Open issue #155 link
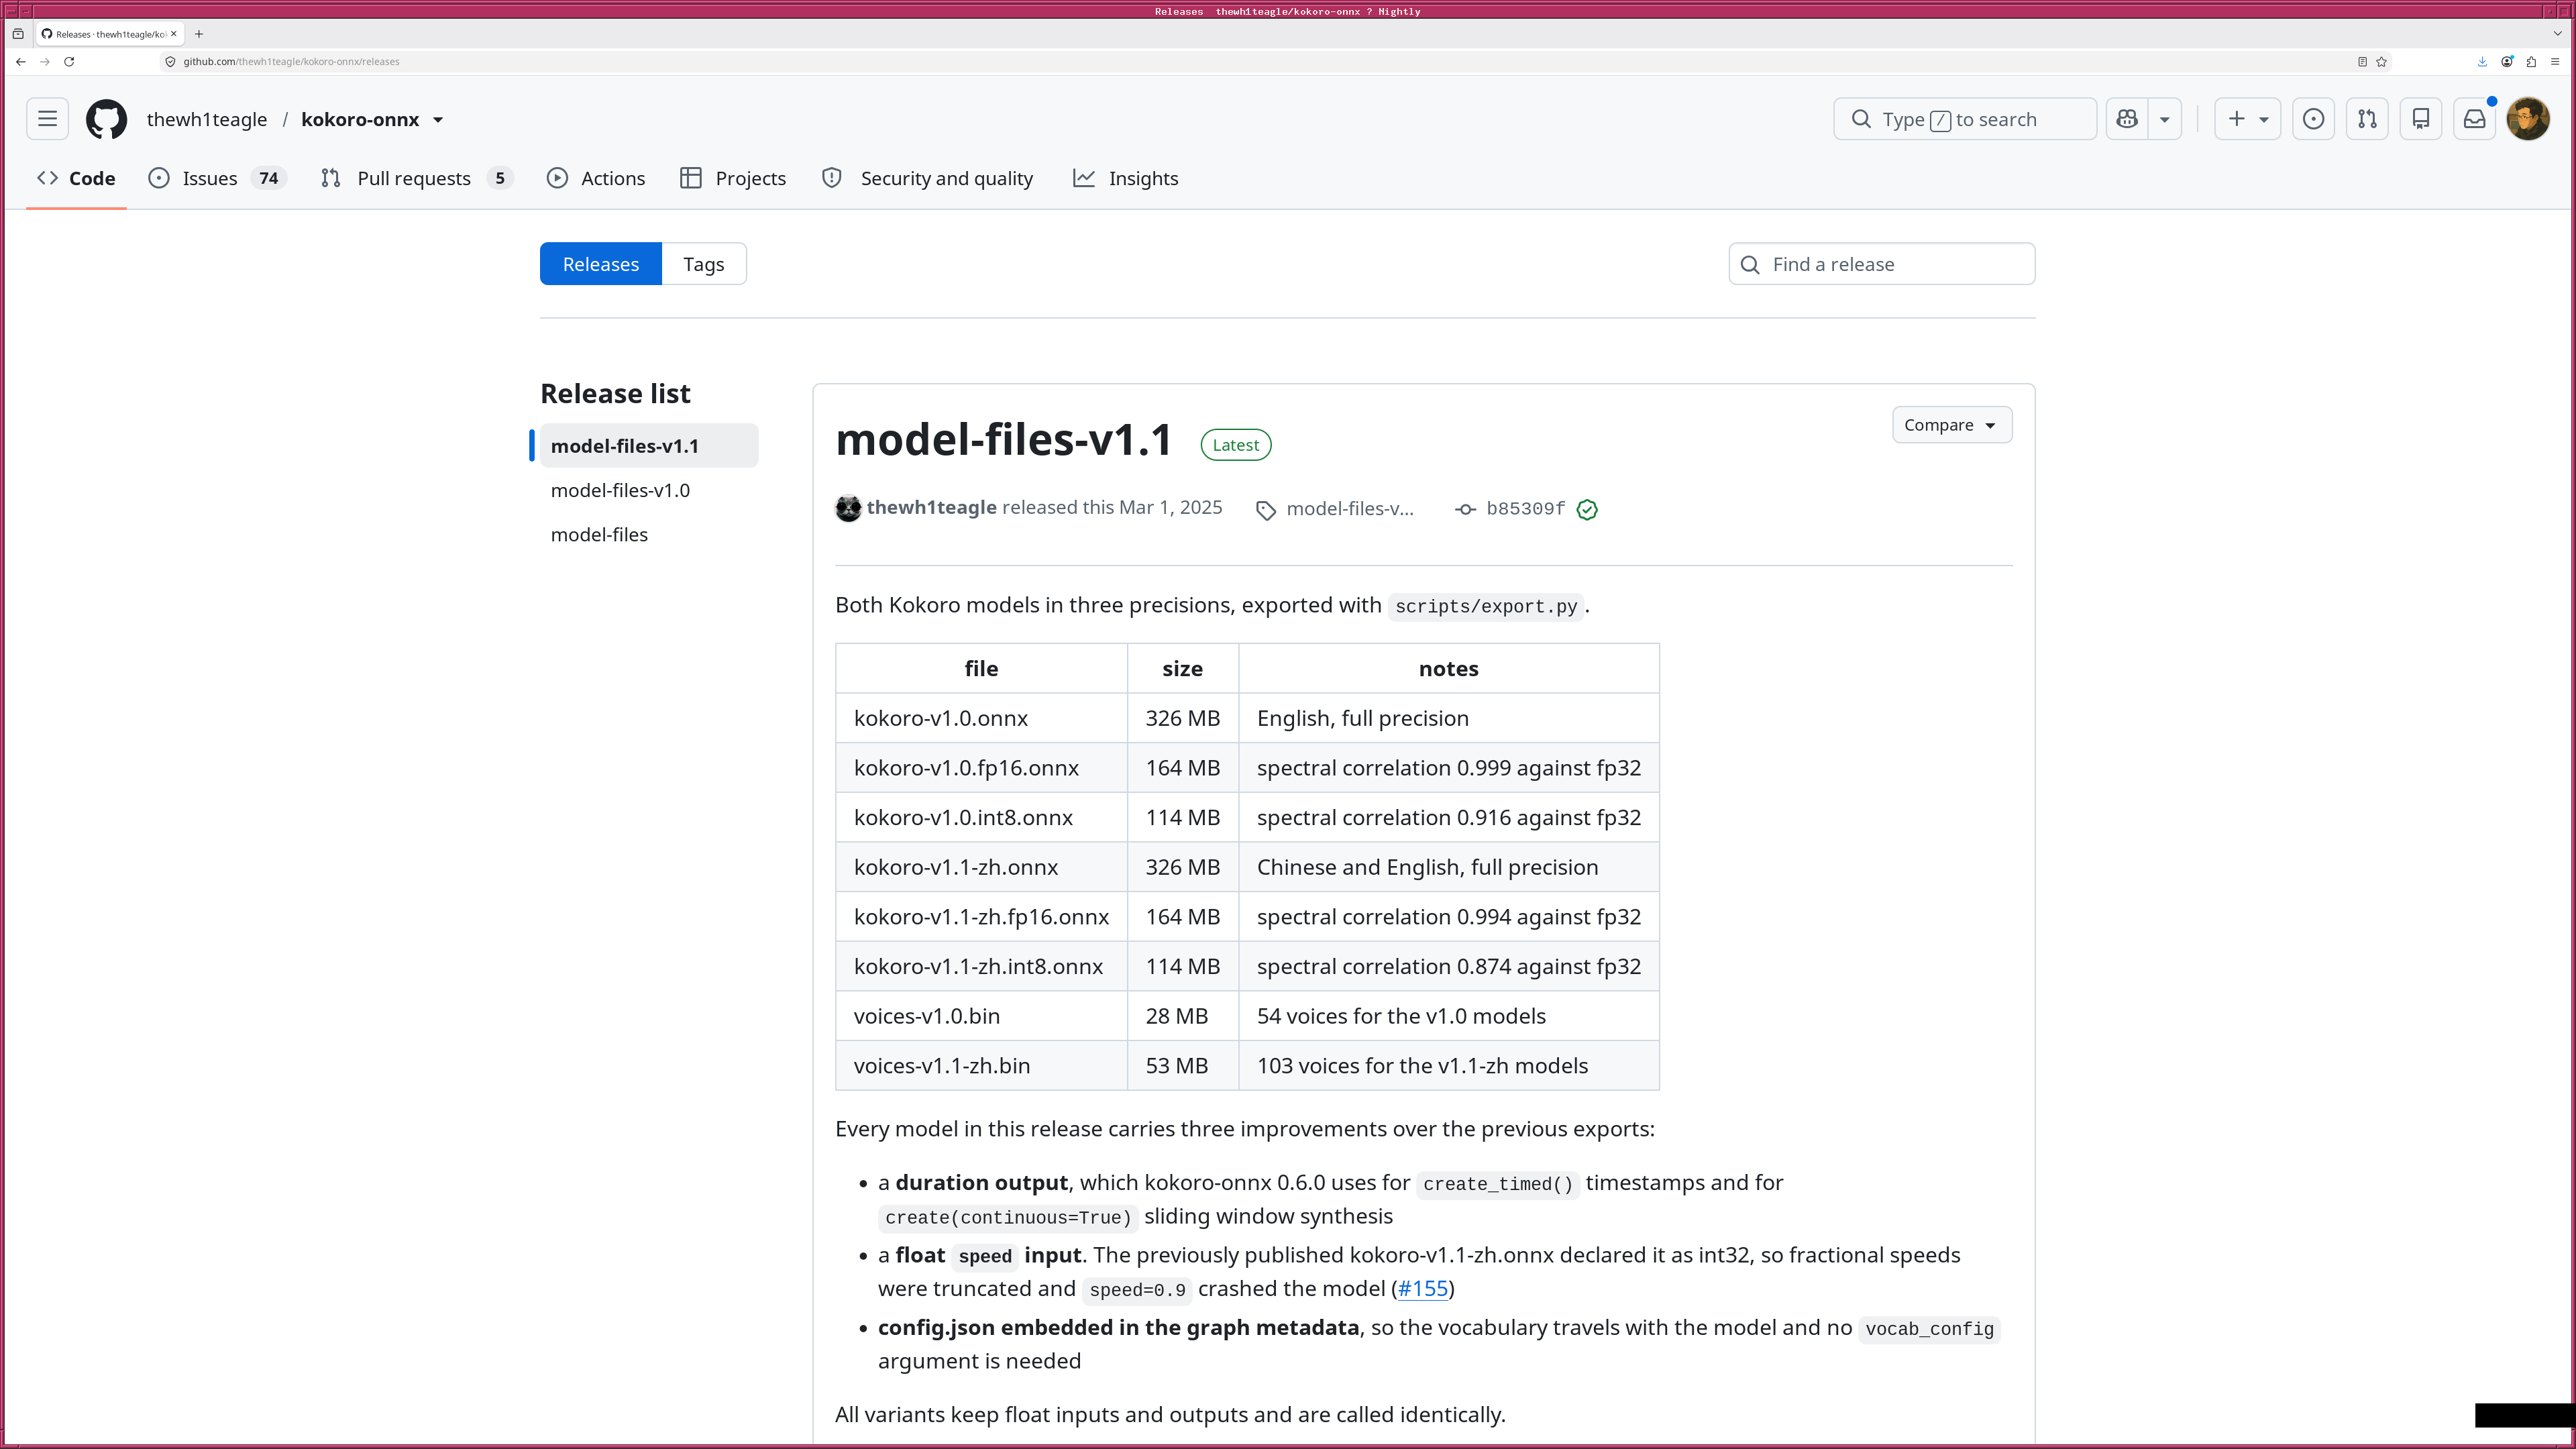This screenshot has height=1449, width=2576. [x=1423, y=1289]
